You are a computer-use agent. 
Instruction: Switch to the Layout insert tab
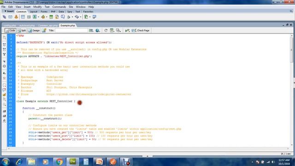pos(34,12)
